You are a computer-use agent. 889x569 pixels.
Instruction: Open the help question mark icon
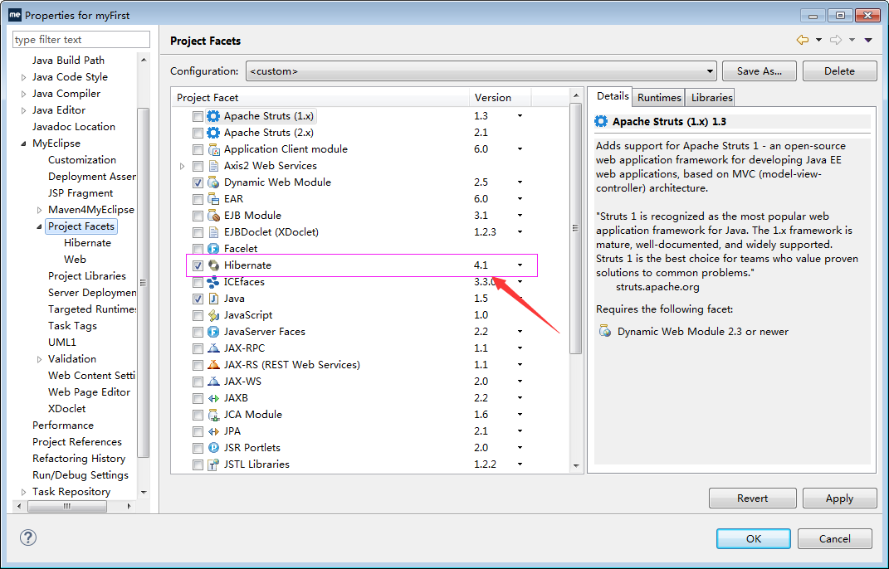(27, 537)
